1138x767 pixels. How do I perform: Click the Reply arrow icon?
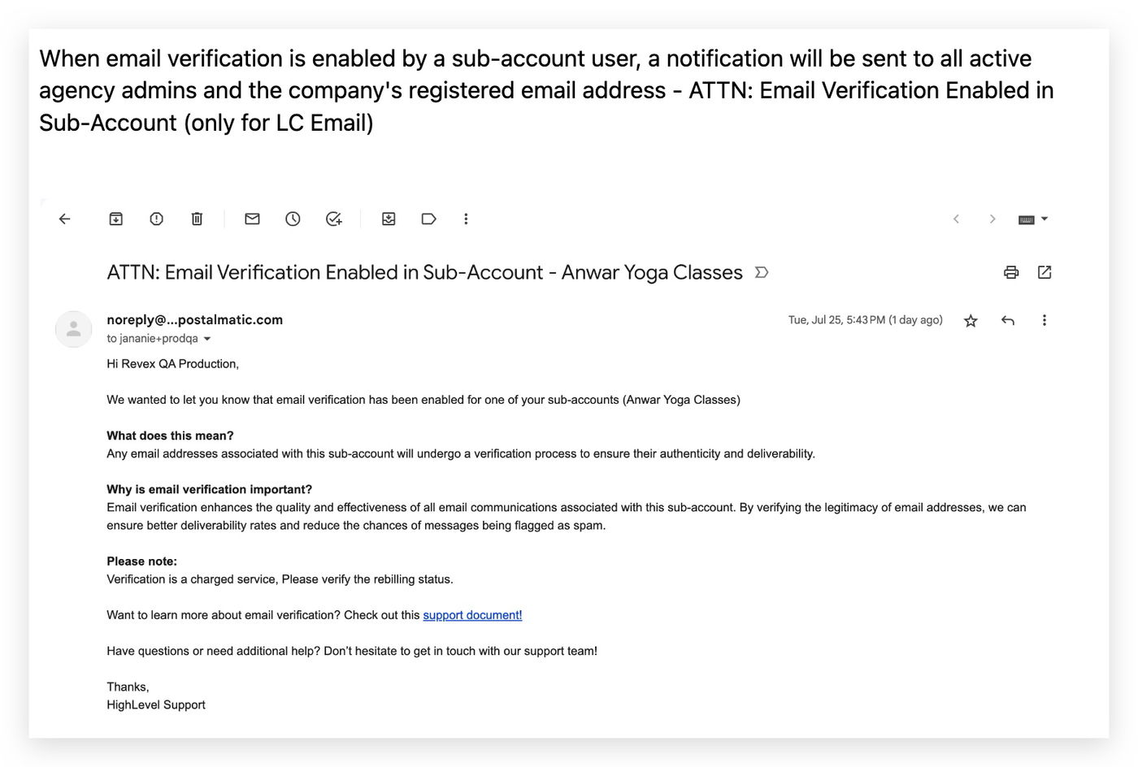1008,320
